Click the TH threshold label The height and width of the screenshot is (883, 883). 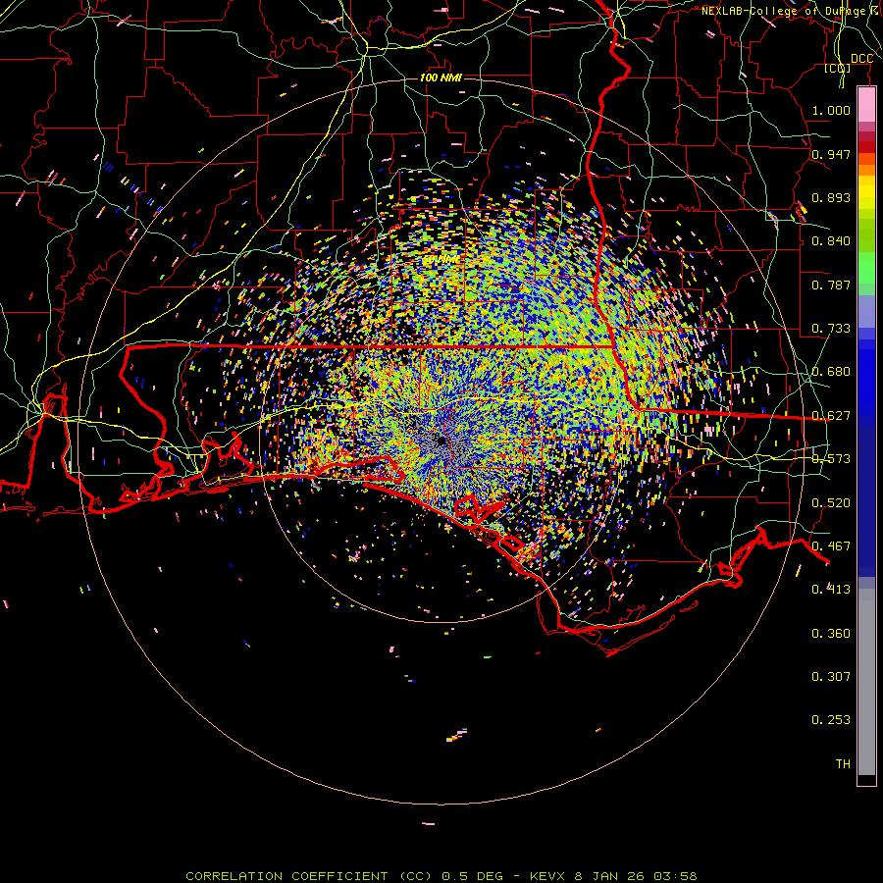(843, 764)
